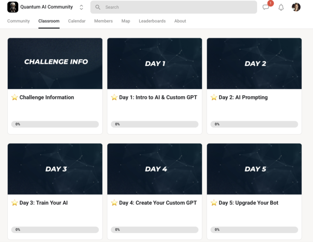The width and height of the screenshot is (313, 242).
Task: Click the star beside Day 5 title
Action: coord(214,203)
